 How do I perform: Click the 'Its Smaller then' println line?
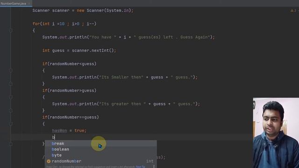tap(125, 77)
